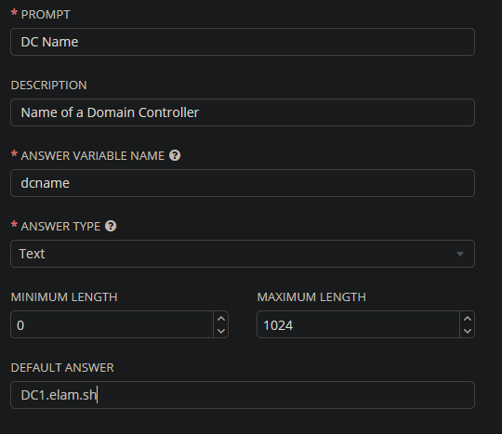The height and width of the screenshot is (434, 502).
Task: Focus the Prompt field containing DC Name
Action: coord(243,42)
